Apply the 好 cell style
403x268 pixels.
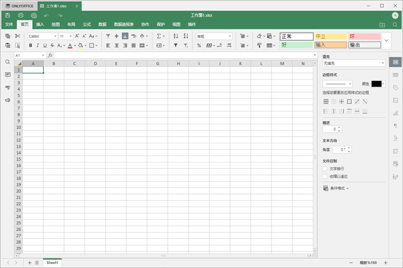[x=296, y=45]
